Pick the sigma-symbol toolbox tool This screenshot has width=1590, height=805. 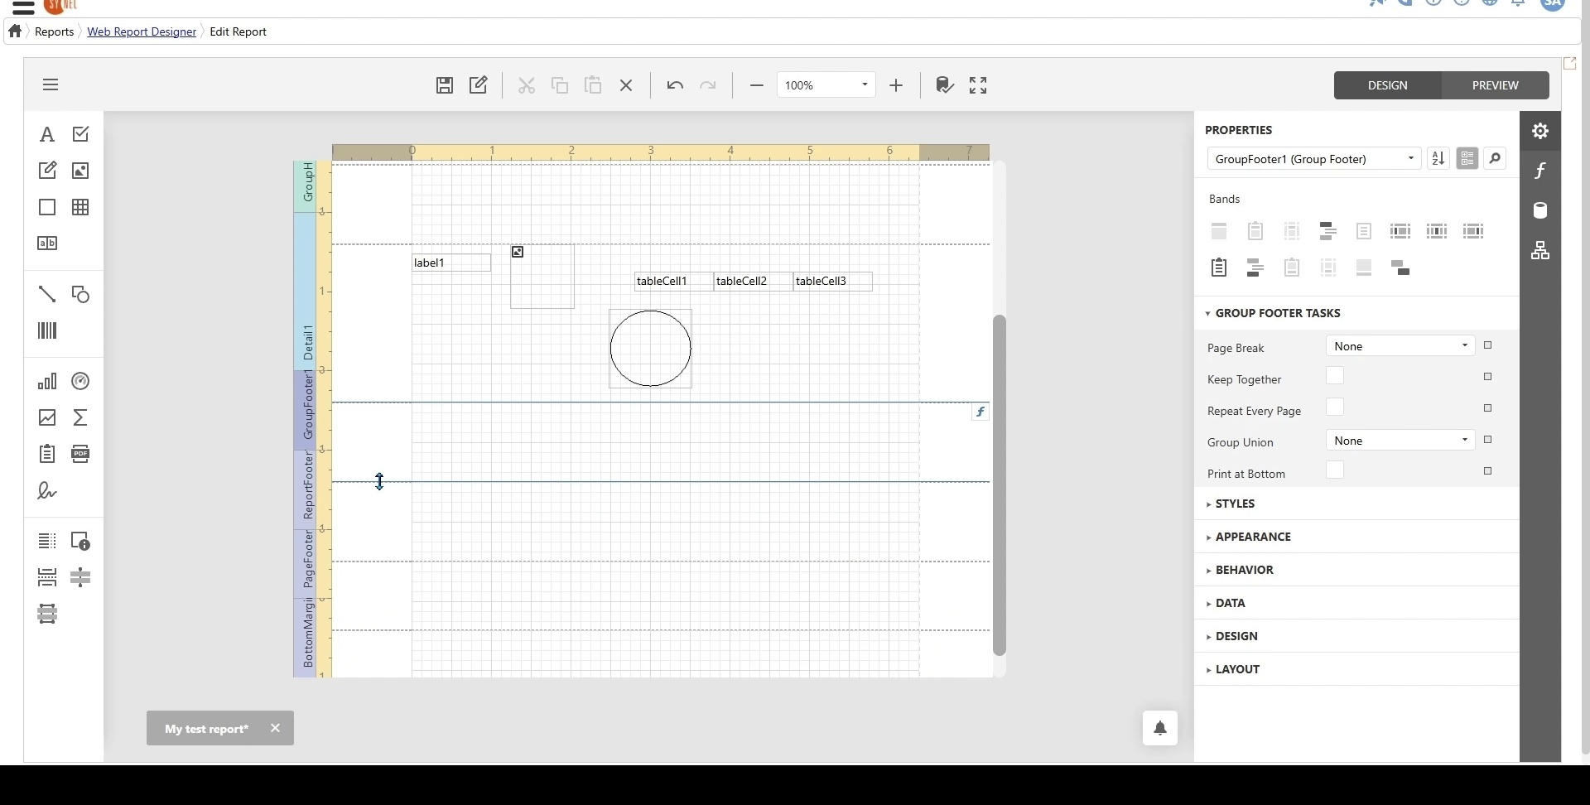click(80, 417)
